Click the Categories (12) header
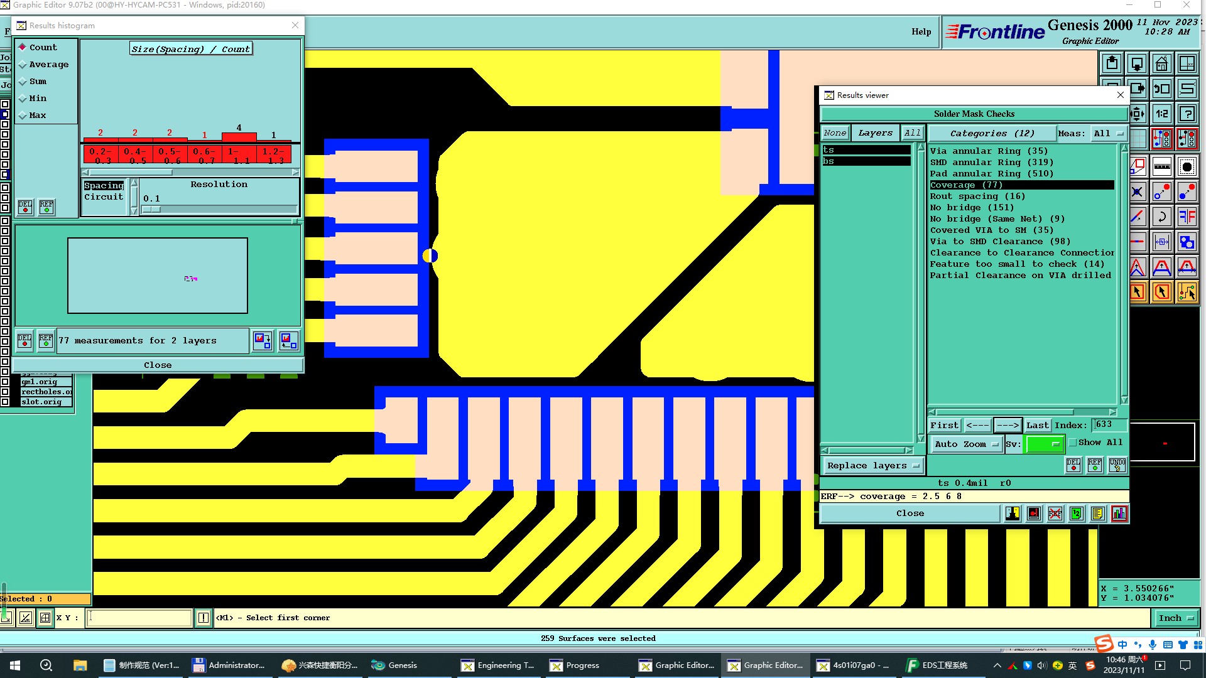Image resolution: width=1206 pixels, height=678 pixels. 992,134
